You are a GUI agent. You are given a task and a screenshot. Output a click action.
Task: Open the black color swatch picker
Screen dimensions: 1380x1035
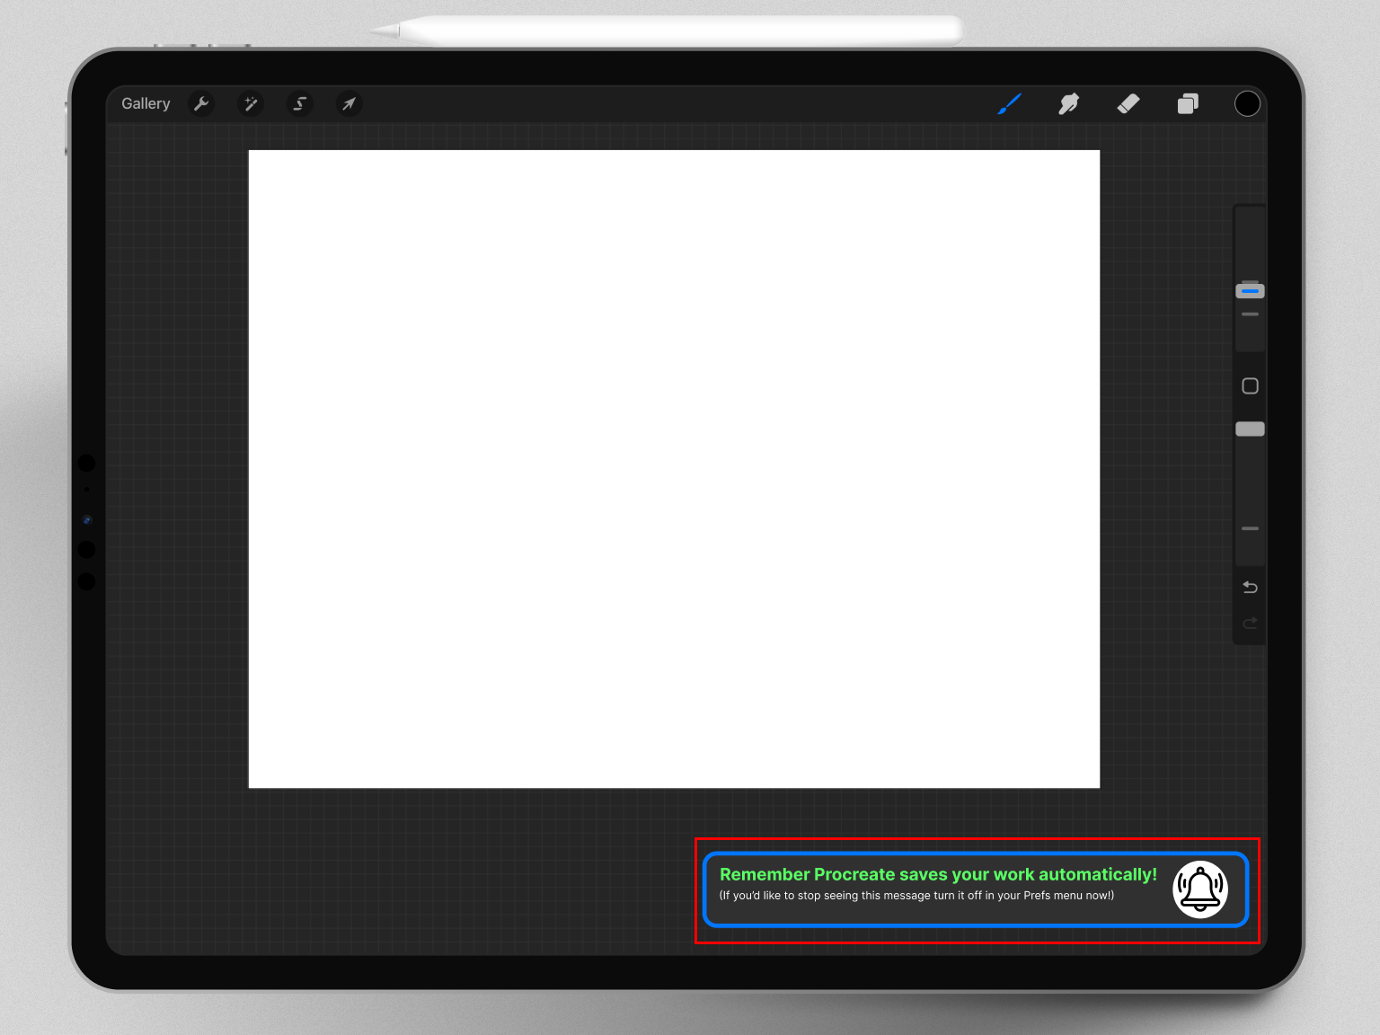click(x=1247, y=104)
